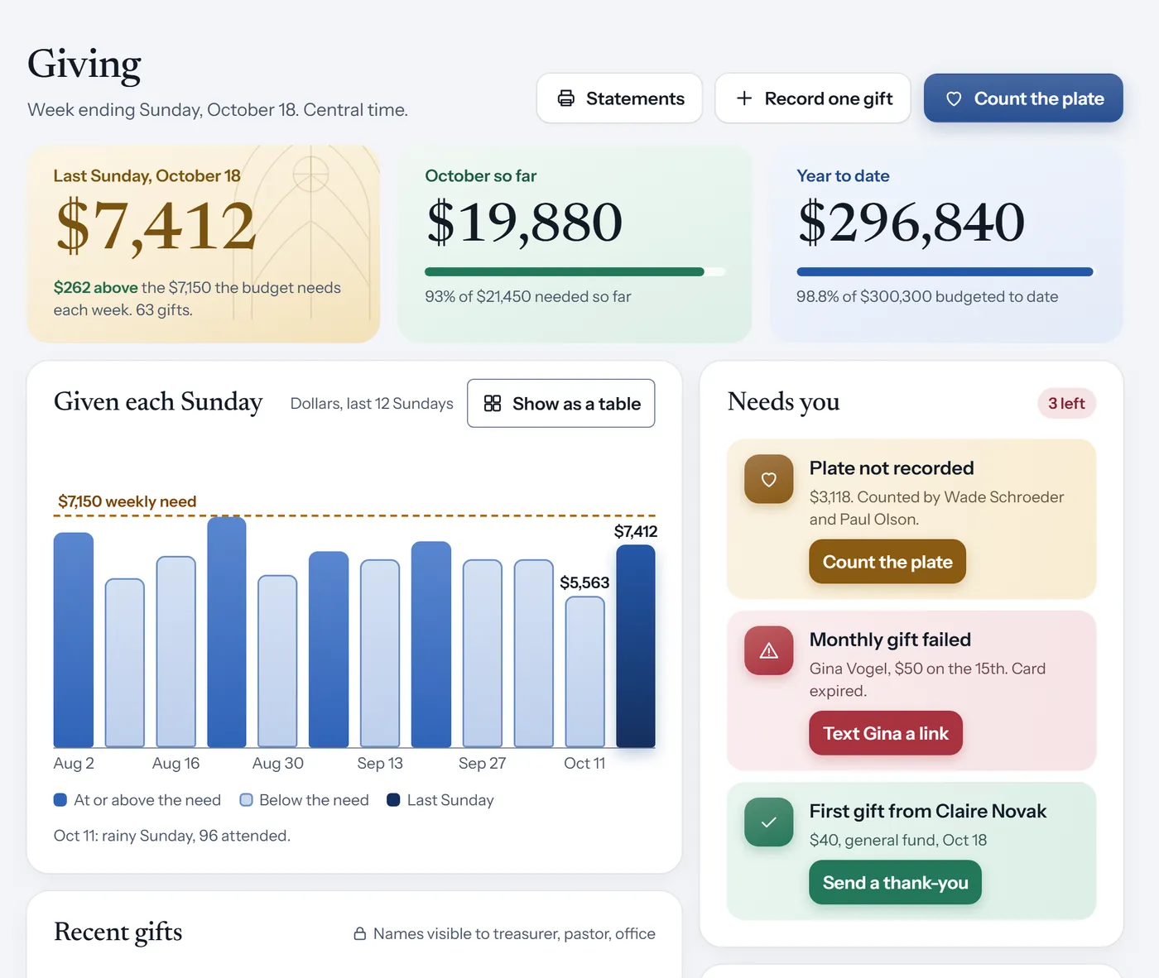Click the Plate not recorded title
This screenshot has width=1159, height=978.
(892, 468)
